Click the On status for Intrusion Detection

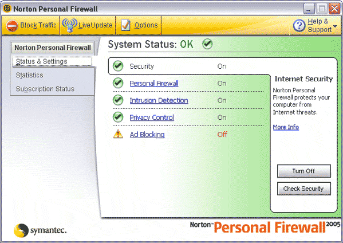(222, 100)
